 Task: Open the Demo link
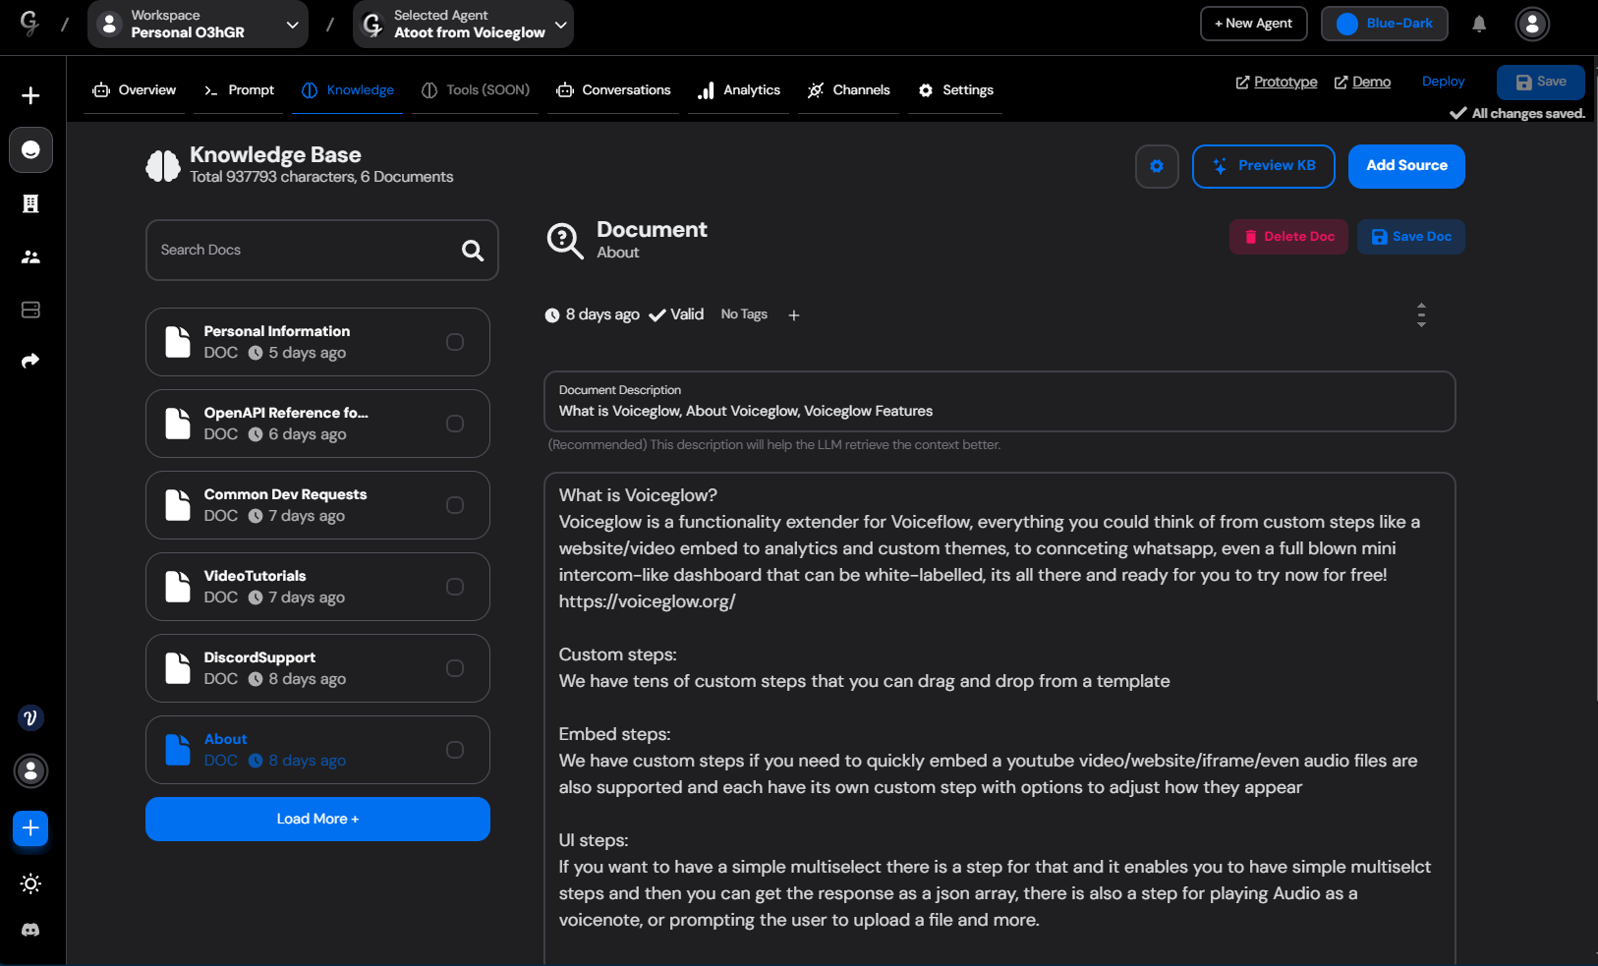[x=1362, y=83]
